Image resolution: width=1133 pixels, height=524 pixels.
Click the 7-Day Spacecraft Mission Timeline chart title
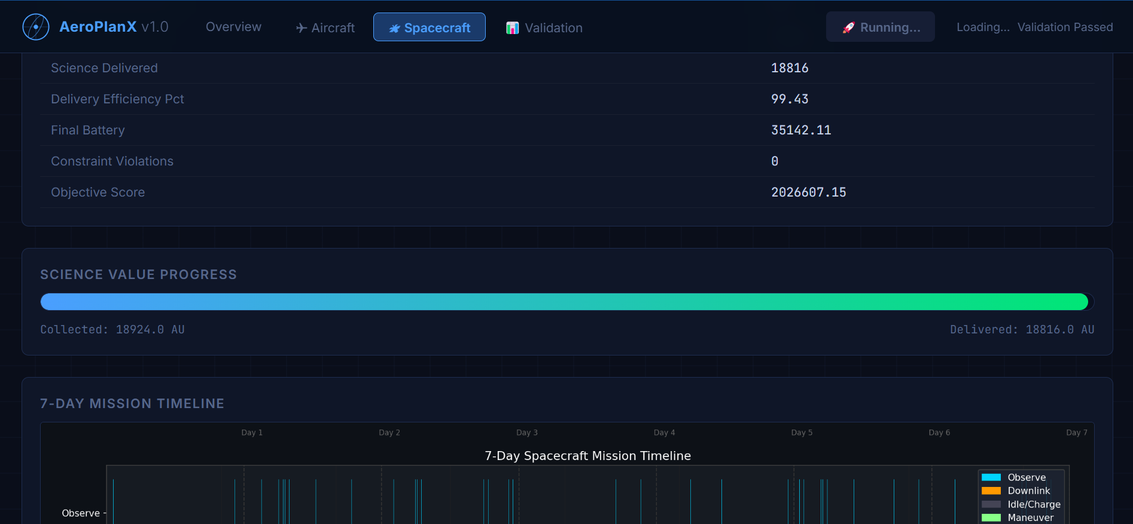tap(587, 456)
